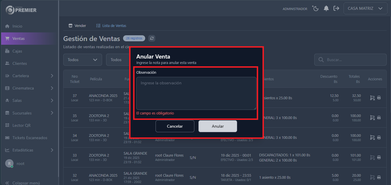Switch to the Lista de Ventas tab
This screenshot has height=185, width=391.
tap(111, 26)
